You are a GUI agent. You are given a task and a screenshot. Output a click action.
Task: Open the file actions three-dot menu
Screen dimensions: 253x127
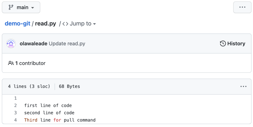pos(243,86)
